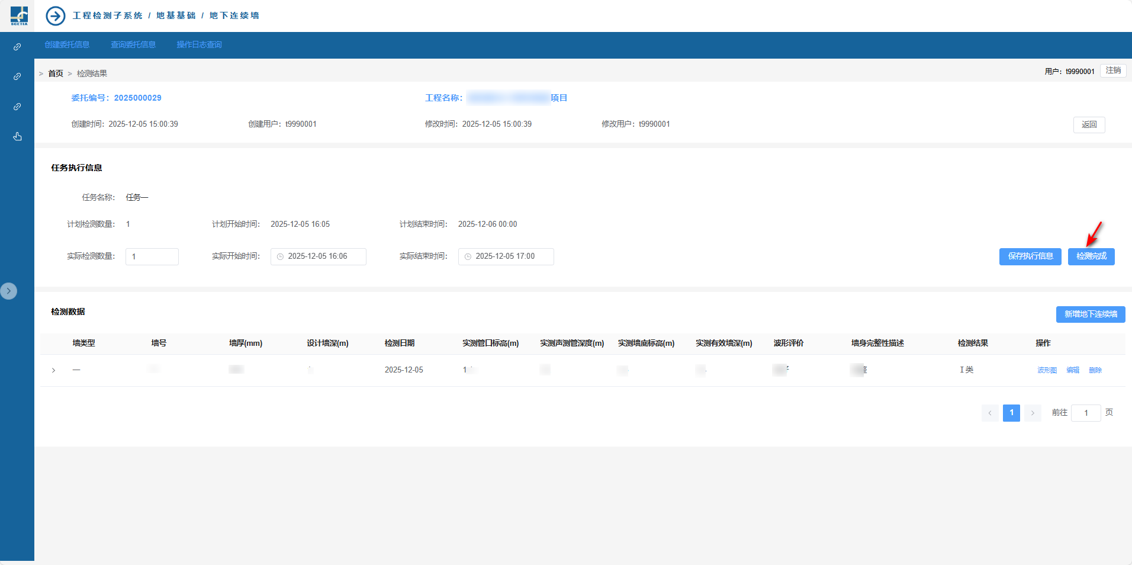Image resolution: width=1132 pixels, height=565 pixels.
Task: Click the middle link icon in the sidebar
Action: (x=17, y=76)
